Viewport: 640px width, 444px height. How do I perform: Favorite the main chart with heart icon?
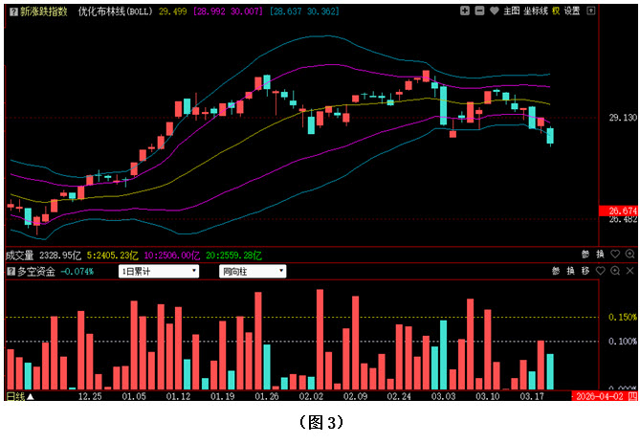[x=493, y=11]
